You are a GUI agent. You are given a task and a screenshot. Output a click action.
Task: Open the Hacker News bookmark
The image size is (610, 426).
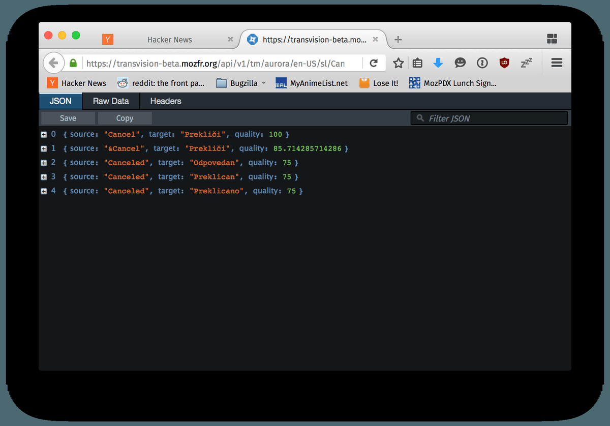click(77, 83)
